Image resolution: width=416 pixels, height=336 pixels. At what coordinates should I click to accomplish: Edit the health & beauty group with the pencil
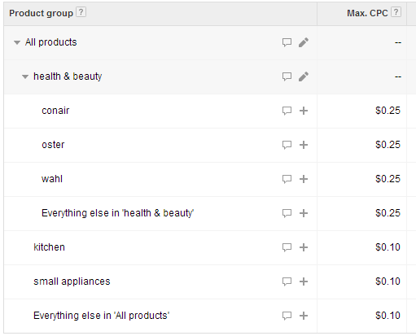point(304,76)
